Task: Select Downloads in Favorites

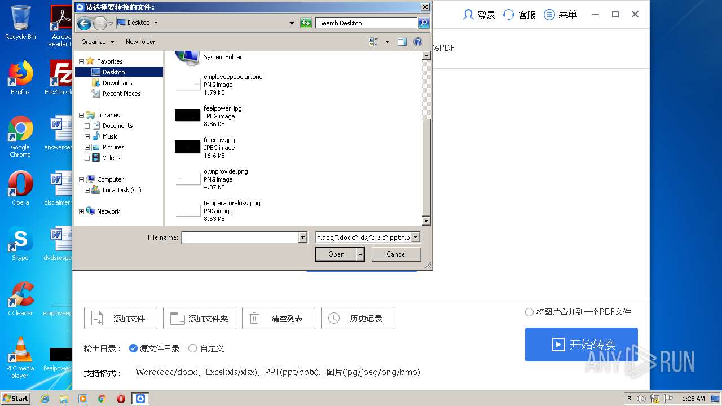Action: pos(117,83)
